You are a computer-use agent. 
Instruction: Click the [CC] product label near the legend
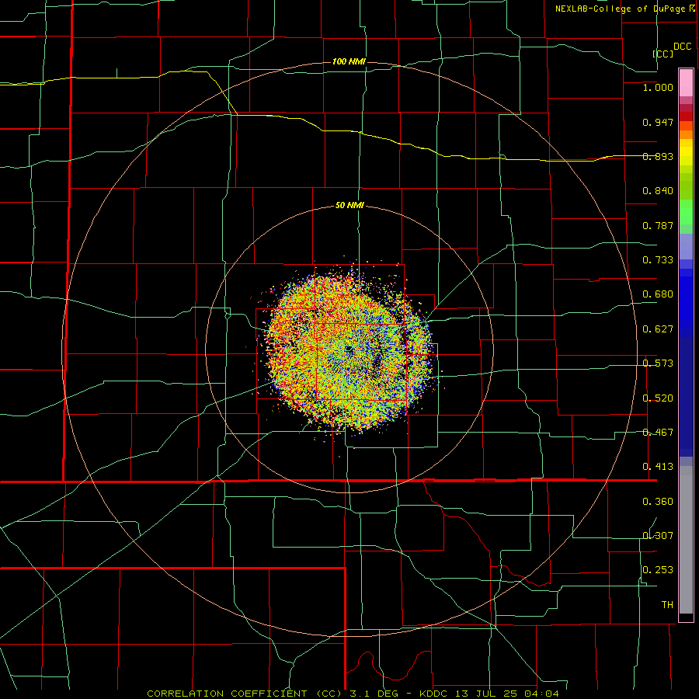(x=662, y=54)
